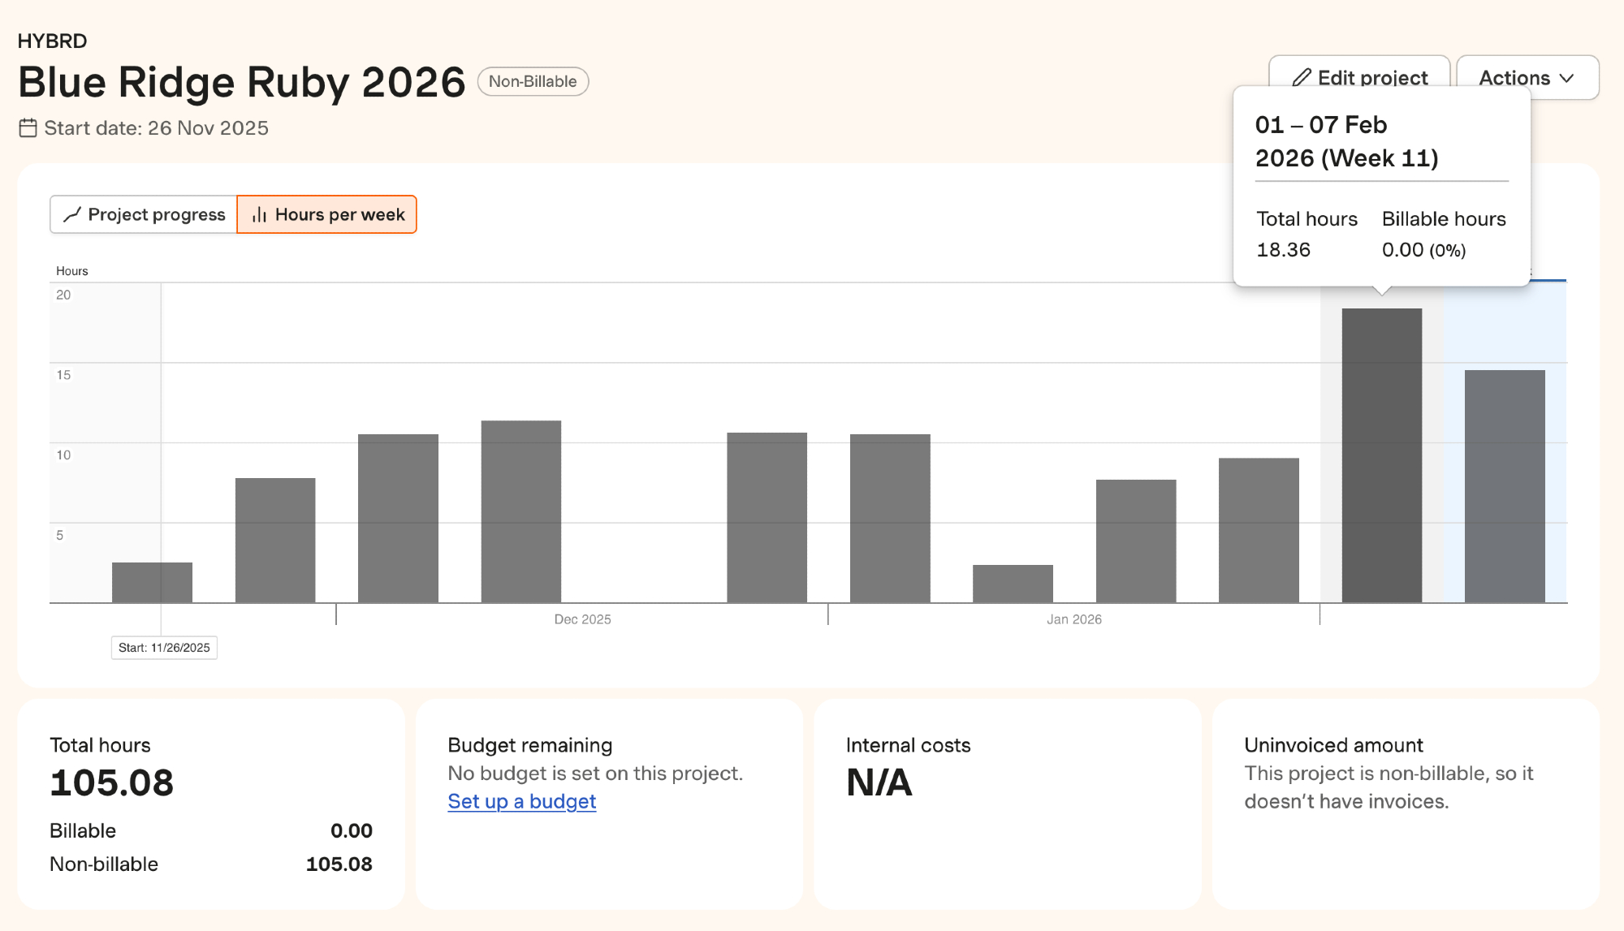
Task: Click the bar chart icon on Hours per week
Action: click(x=259, y=215)
